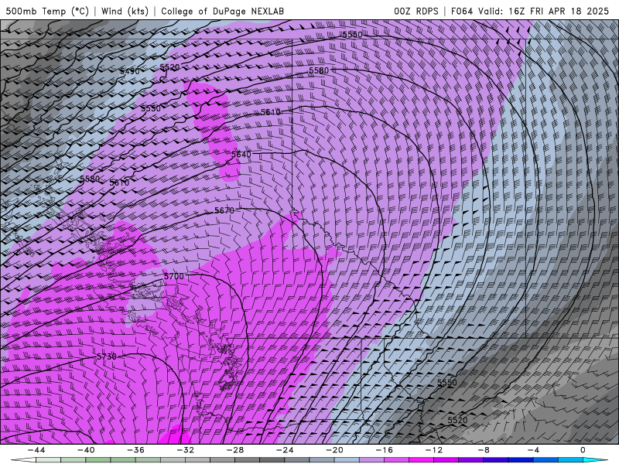This screenshot has width=619, height=464.
Task: Click the -28 color scale label
Action: coord(235,450)
